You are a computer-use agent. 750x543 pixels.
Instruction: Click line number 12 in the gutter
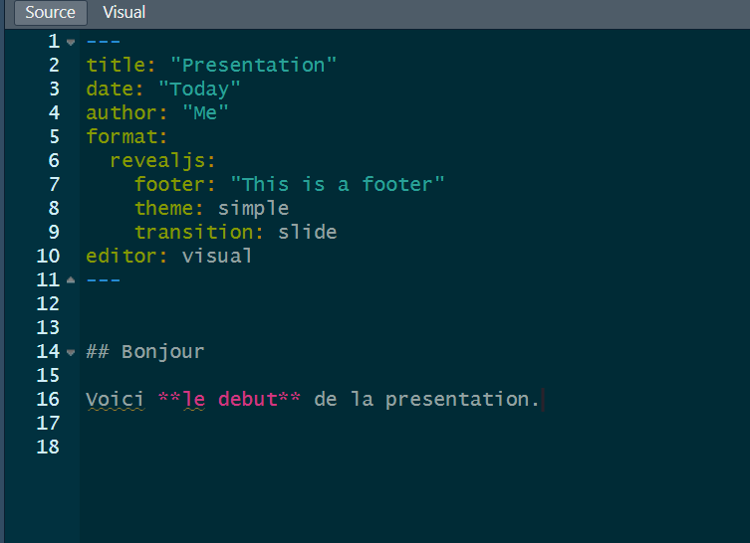[48, 304]
